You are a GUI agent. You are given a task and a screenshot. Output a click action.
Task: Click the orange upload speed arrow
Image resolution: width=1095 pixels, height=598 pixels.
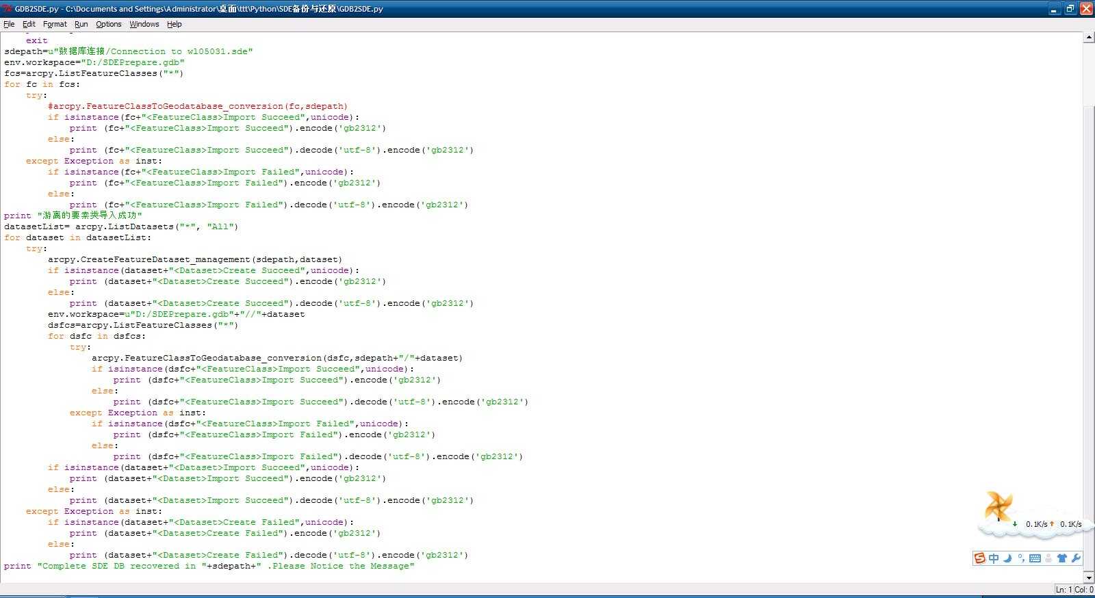1052,524
